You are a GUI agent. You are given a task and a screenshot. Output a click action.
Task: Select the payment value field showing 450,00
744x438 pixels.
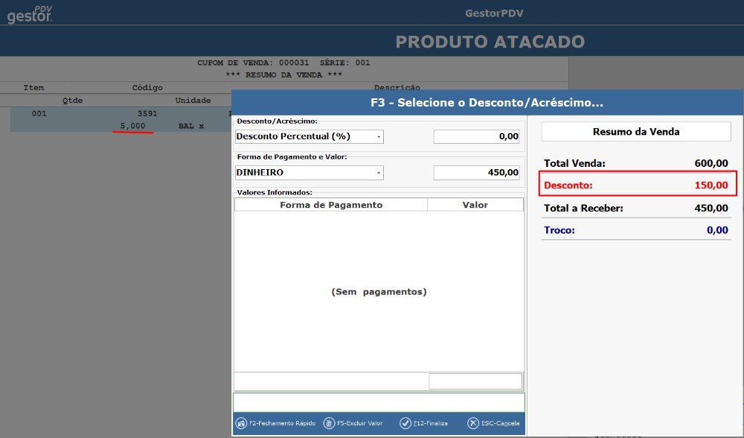[476, 173]
